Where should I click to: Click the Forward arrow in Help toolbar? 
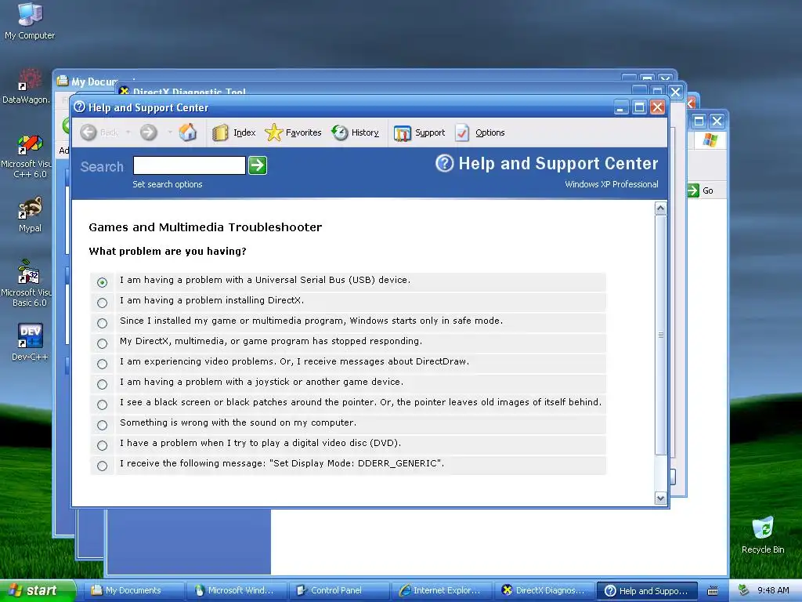click(148, 132)
